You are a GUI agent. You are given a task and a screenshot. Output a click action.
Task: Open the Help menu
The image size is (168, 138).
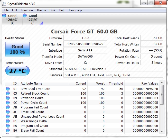[62, 10]
